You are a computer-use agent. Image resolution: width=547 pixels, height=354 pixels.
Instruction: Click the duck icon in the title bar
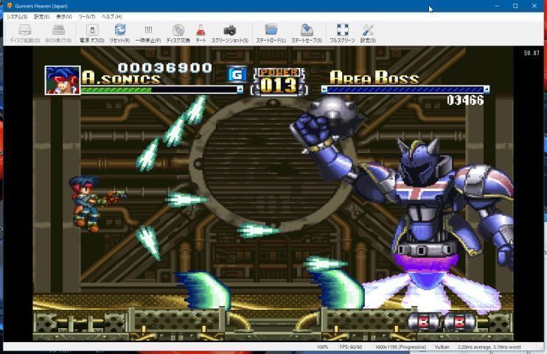pos(10,6)
